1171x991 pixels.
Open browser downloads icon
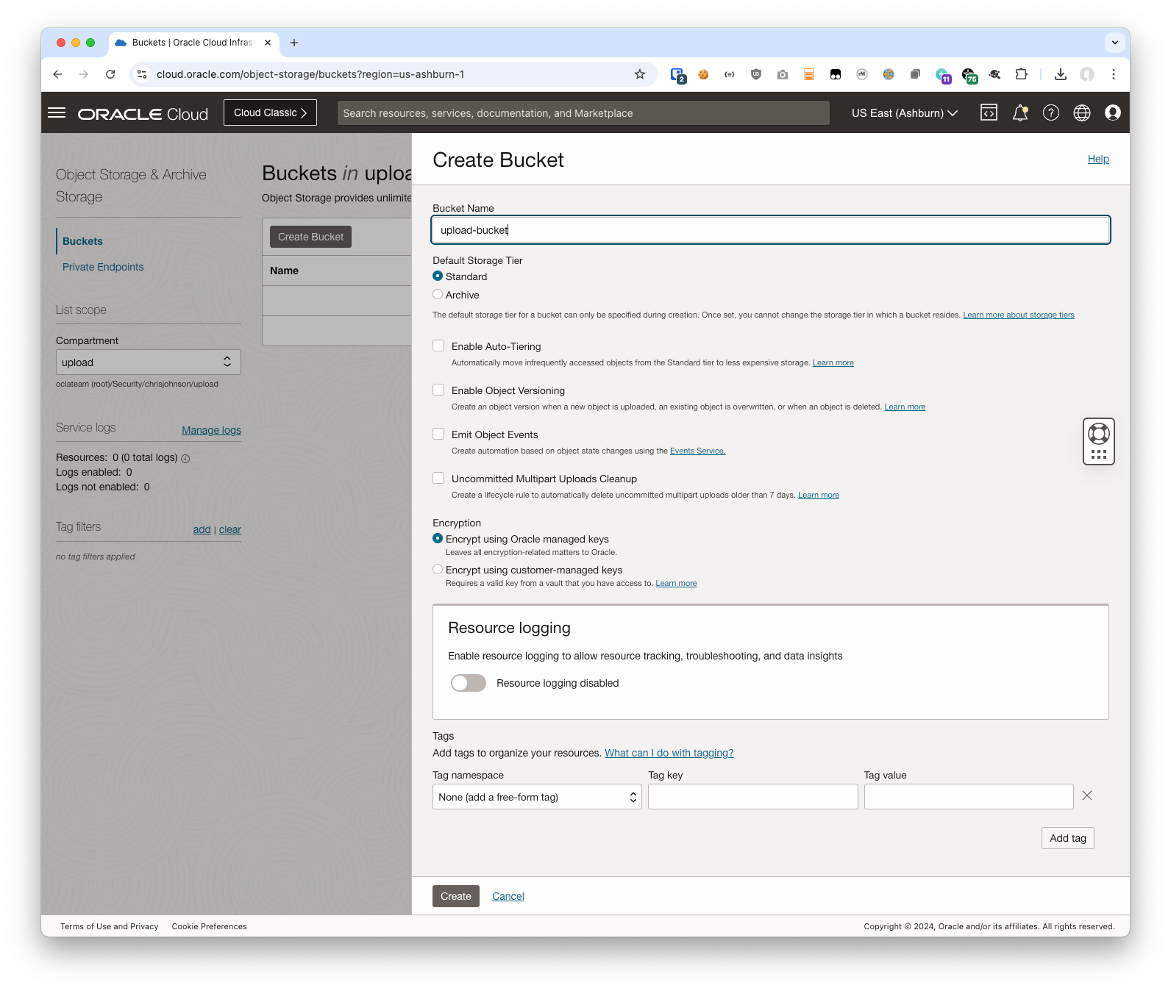pos(1061,74)
